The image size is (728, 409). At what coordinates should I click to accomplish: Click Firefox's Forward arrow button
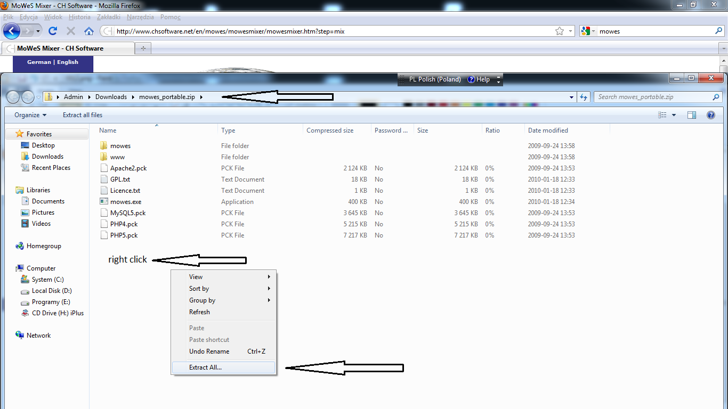tap(28, 31)
